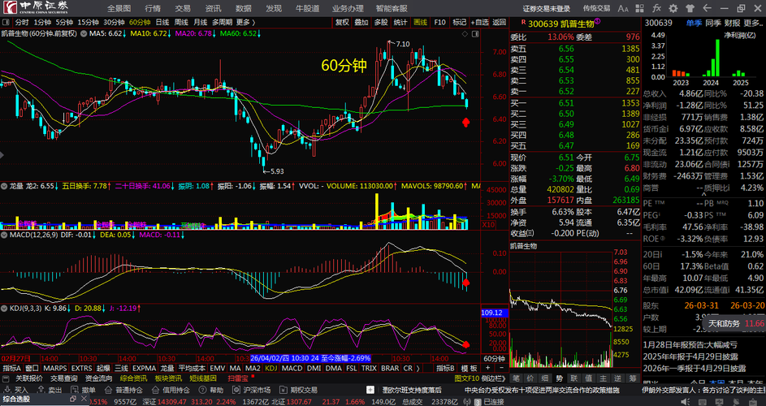Click the 返回 return button
Screen dimensions: 766x406
(499, 22)
